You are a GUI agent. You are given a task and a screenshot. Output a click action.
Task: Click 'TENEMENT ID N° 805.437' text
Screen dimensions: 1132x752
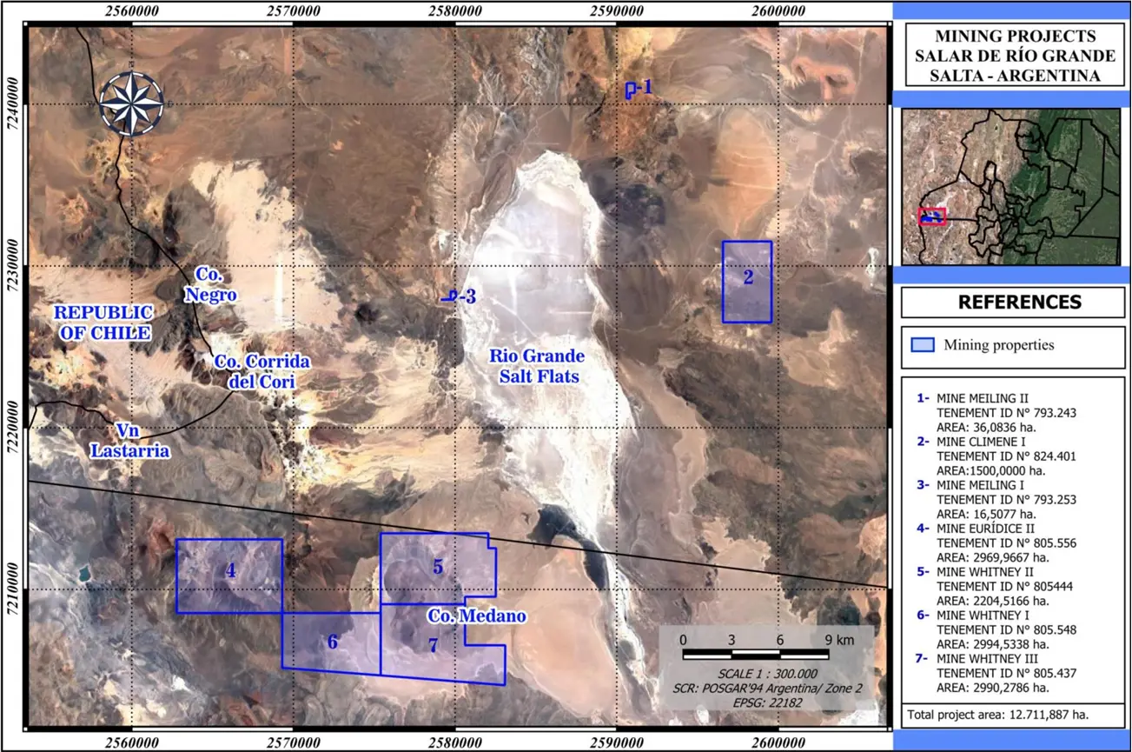(x=1006, y=673)
